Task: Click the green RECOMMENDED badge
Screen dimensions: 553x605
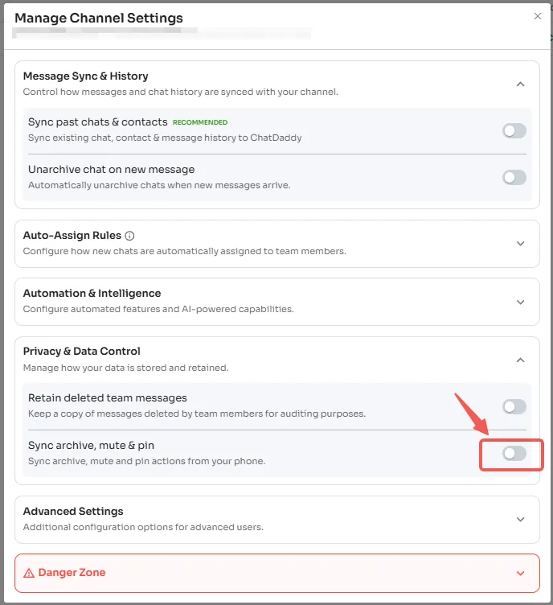Action: pos(200,122)
